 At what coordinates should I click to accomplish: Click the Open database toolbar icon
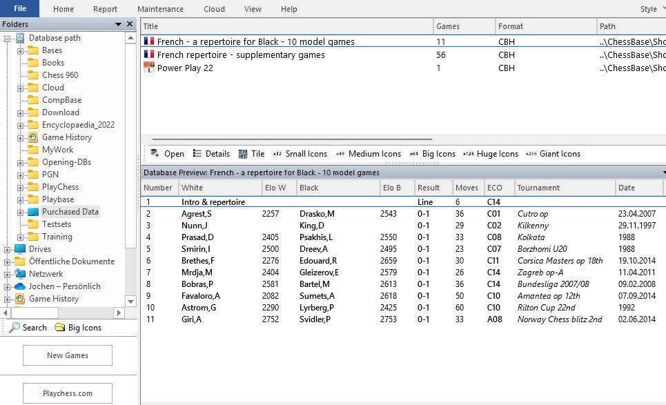click(x=155, y=154)
